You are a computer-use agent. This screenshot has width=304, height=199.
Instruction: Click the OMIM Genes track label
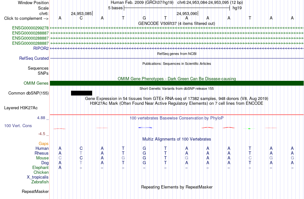[36, 83]
